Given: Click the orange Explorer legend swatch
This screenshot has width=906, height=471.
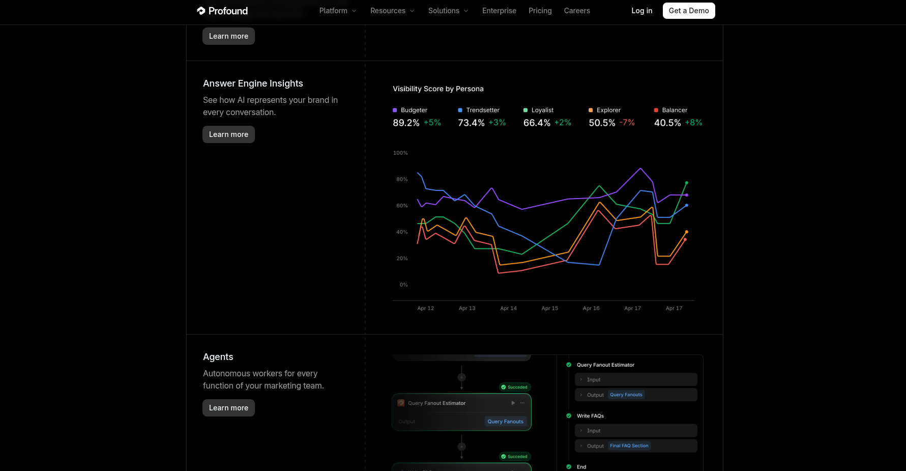Looking at the screenshot, I should (x=591, y=110).
